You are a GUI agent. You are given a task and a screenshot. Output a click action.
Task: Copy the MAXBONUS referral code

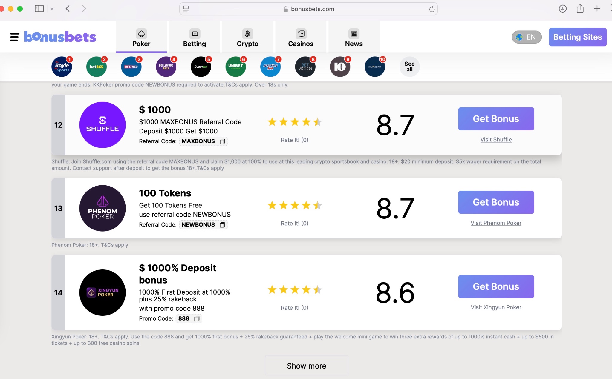pyautogui.click(x=222, y=141)
